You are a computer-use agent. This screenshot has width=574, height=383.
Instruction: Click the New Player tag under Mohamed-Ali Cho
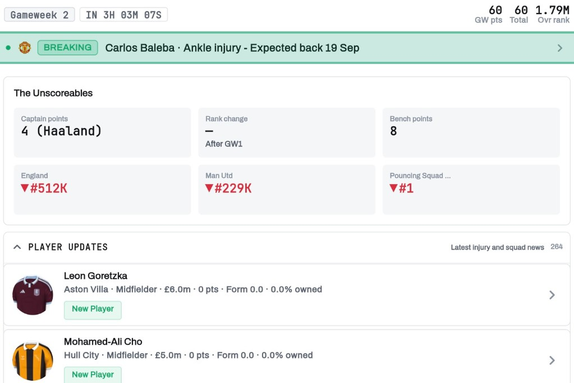click(93, 375)
